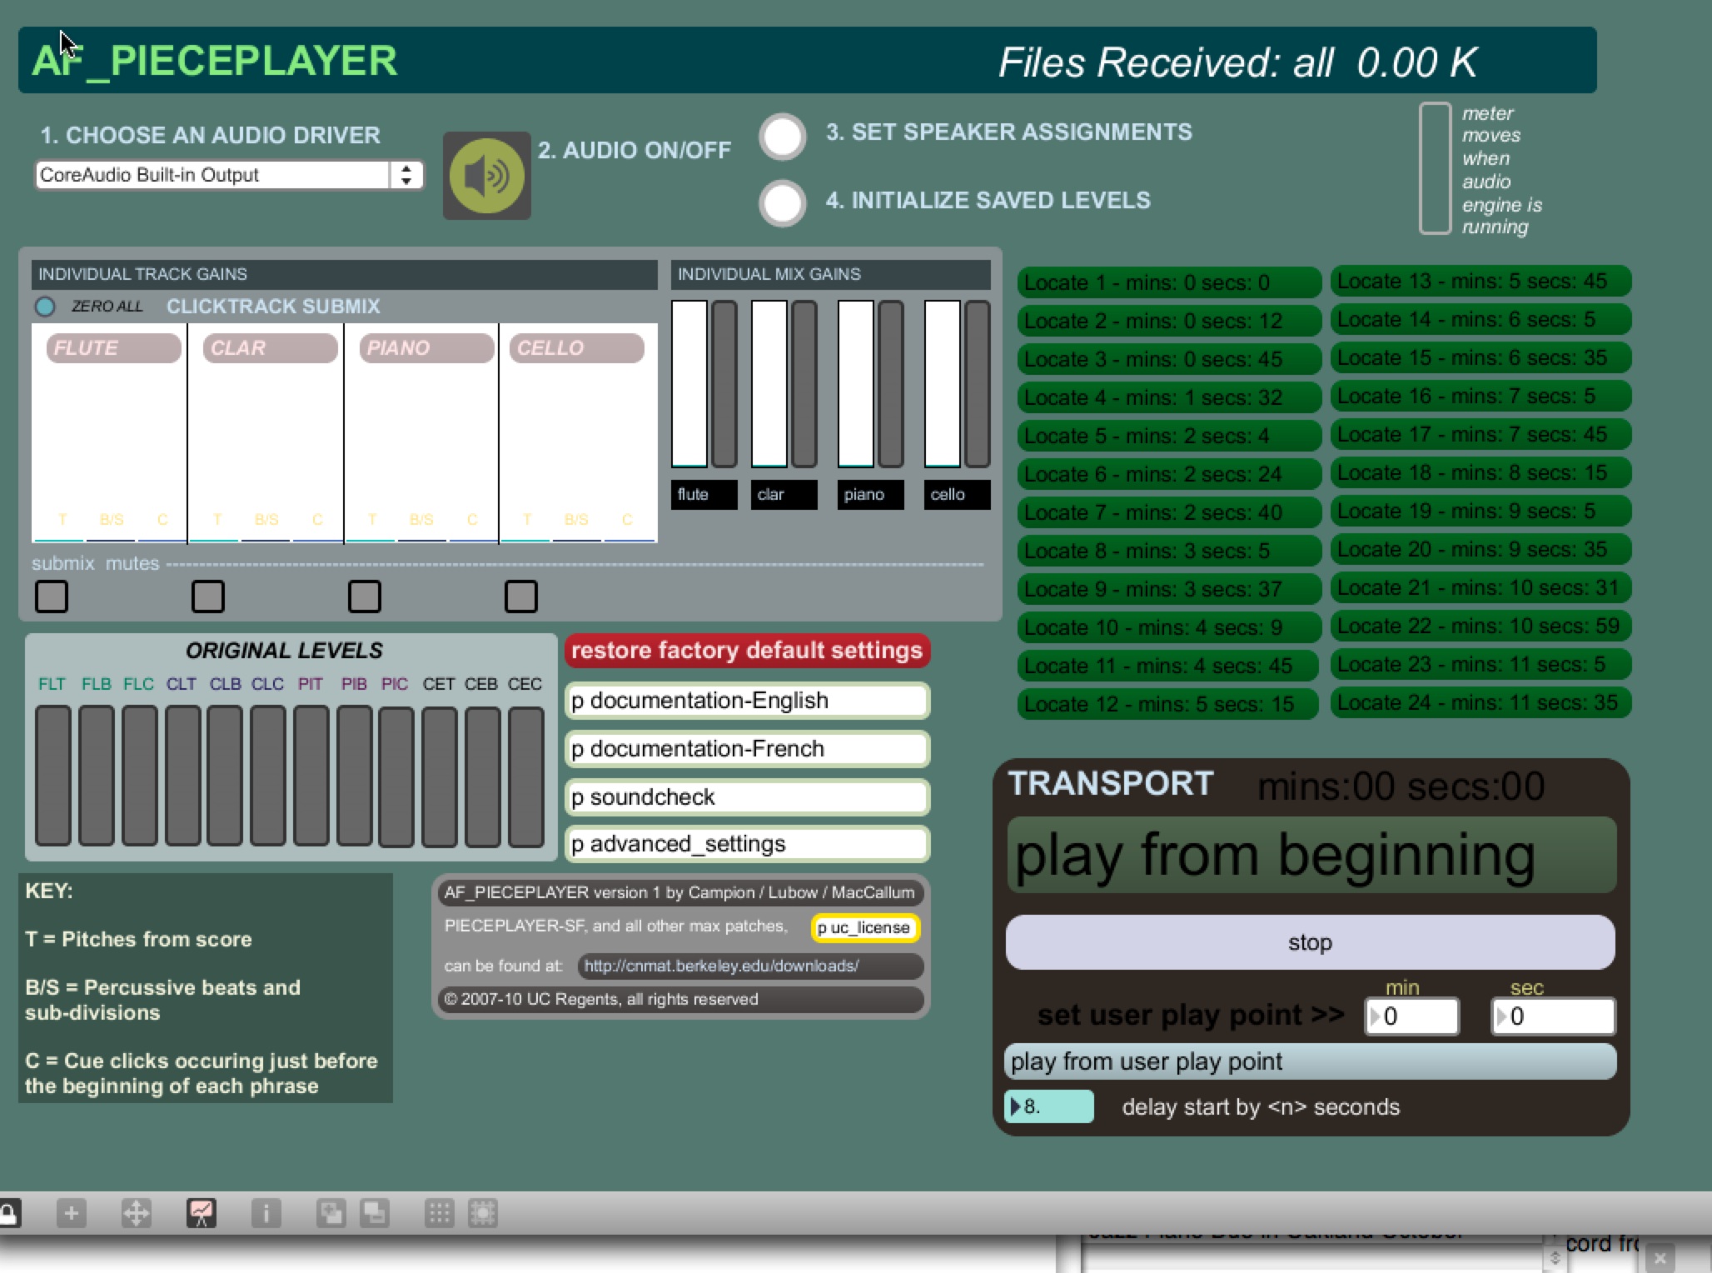Click Locate 5 mins 2 secs 4

click(1167, 436)
